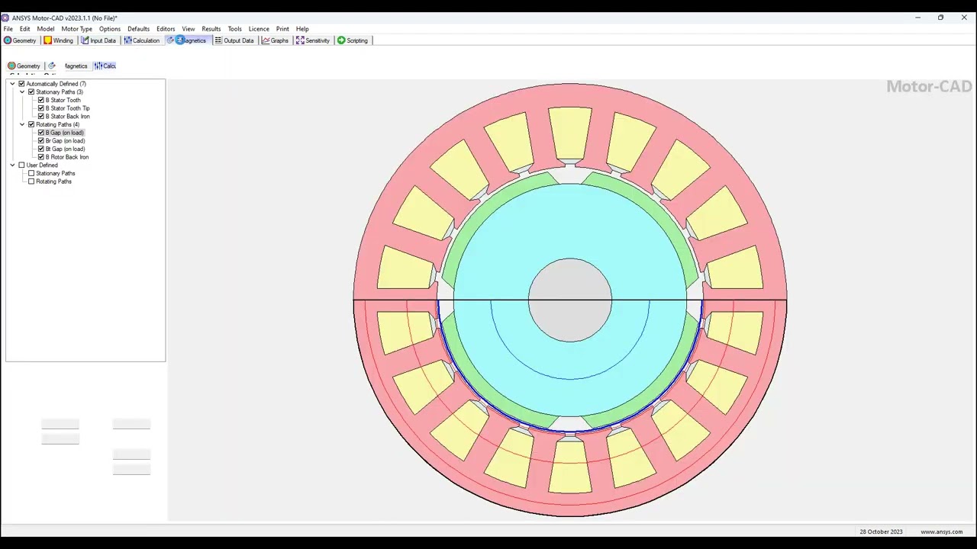Click the 28 October 2023 date text
The image size is (977, 549).
click(x=881, y=531)
